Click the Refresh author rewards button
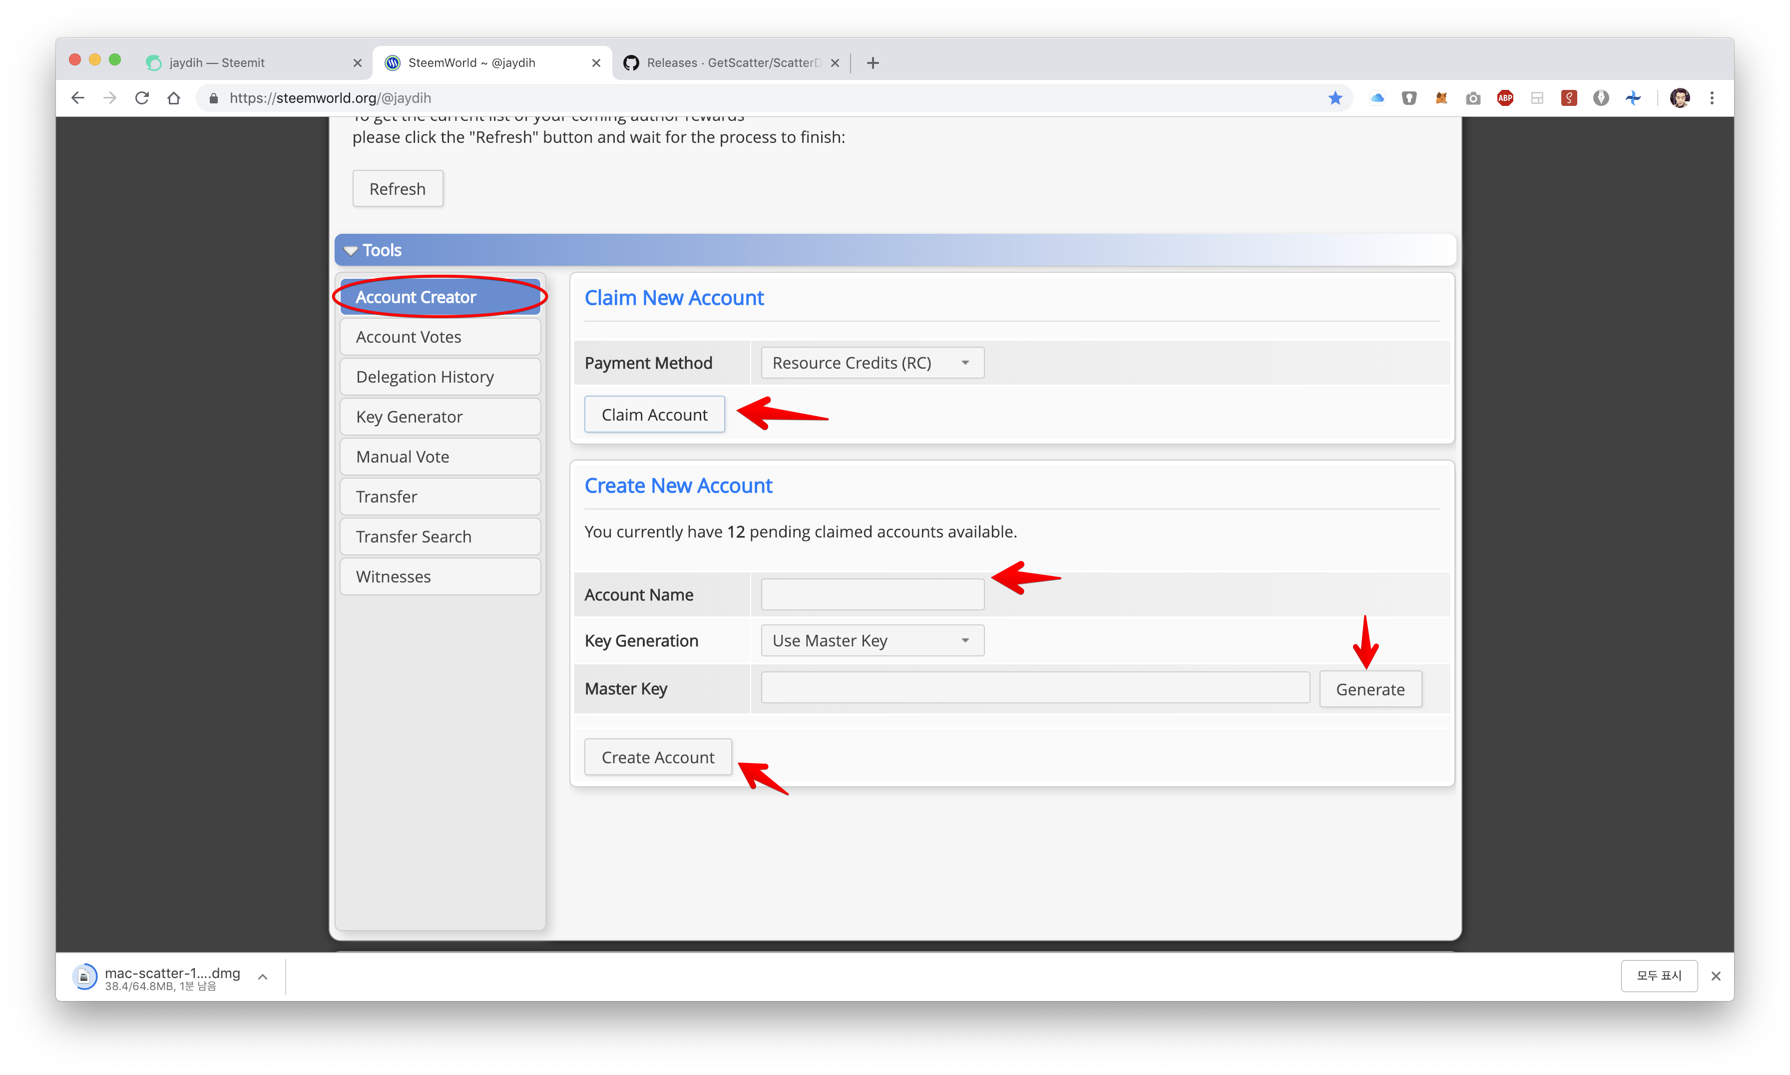 (398, 188)
